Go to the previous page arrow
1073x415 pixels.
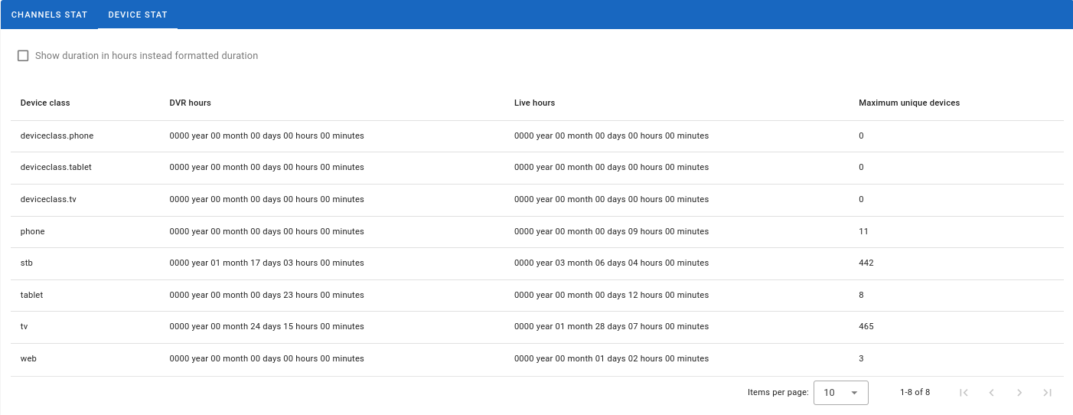click(991, 393)
